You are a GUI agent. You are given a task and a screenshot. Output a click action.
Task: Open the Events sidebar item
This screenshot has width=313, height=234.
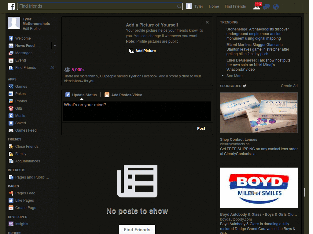click(x=21, y=60)
